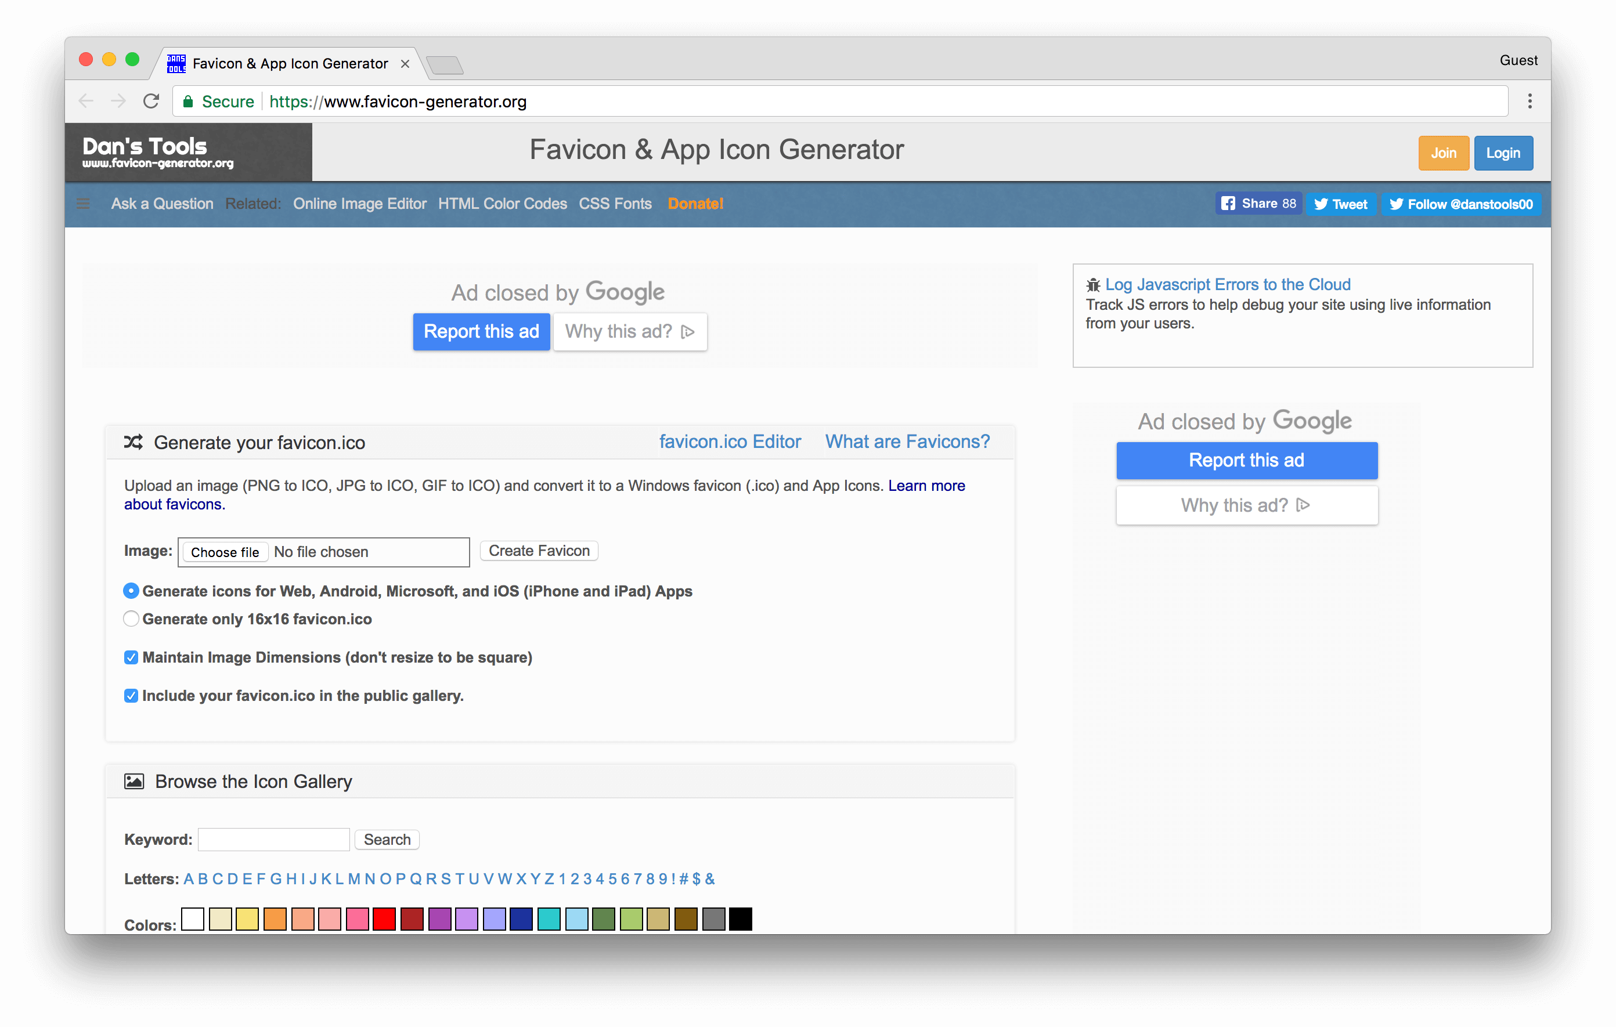Select 'Generate icons for Web, Android' radio

click(x=132, y=591)
